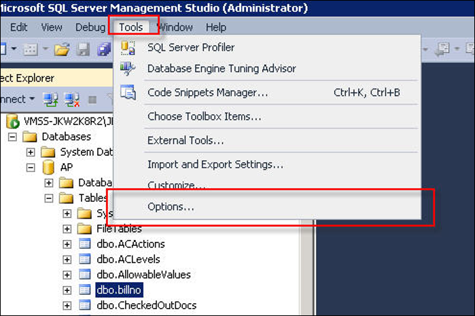475x316 pixels.
Task: Click the dbo.ACActions table icon
Action: tap(85, 243)
